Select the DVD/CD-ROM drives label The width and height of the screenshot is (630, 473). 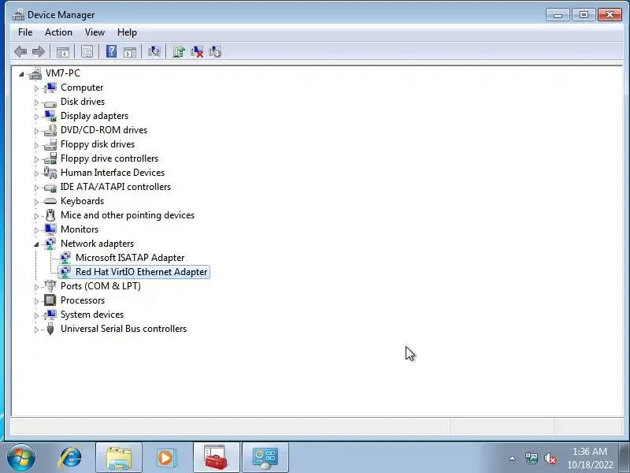pos(104,130)
